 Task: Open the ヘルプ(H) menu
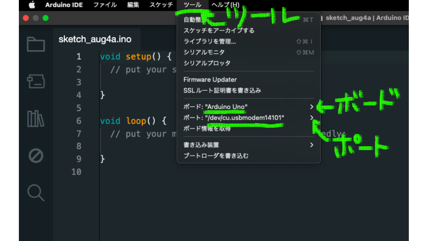tap(226, 5)
